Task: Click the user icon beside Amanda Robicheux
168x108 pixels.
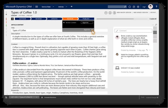Action: click(x=42, y=97)
